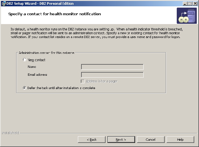Image resolution: width=199 pixels, height=147 pixels.
Task: Click the 'Name' field label
Action: click(32, 67)
